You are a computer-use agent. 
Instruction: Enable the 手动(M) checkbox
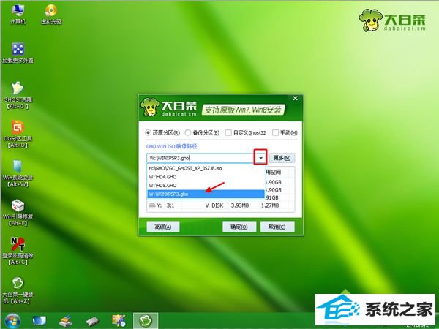coord(276,132)
